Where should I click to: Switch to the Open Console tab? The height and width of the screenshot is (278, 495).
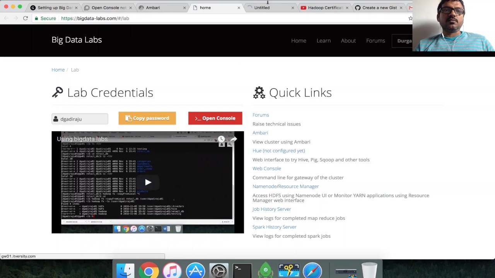(108, 8)
